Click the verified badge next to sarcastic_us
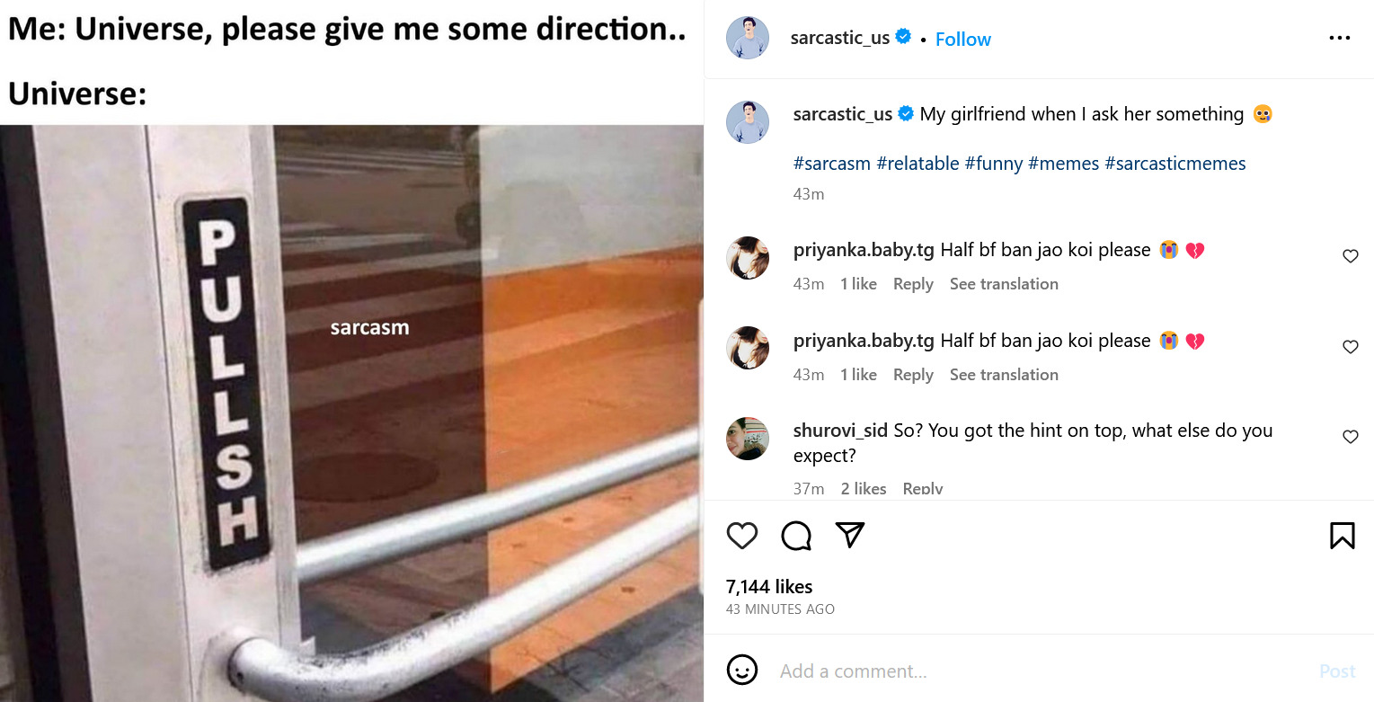This screenshot has height=702, width=1374. pyautogui.click(x=902, y=37)
